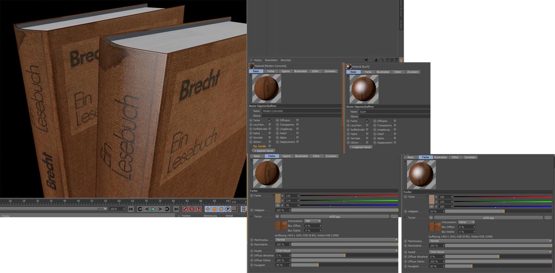Open Textur arrow menu in buch Farbe panel
555x273 pixels.
(x=431, y=217)
